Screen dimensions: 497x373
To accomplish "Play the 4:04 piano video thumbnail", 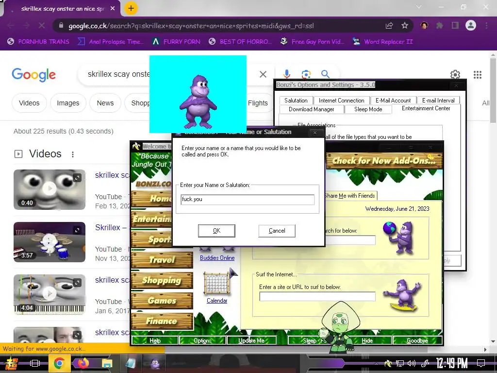I will [x=50, y=294].
